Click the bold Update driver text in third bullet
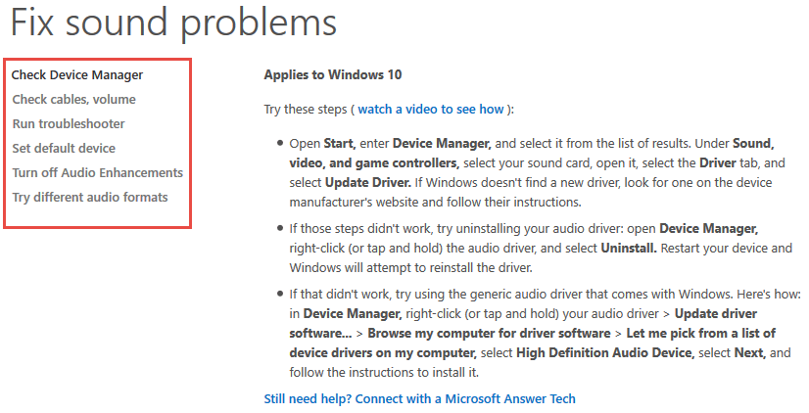Viewport: 809px width, 413px height. tap(716, 313)
